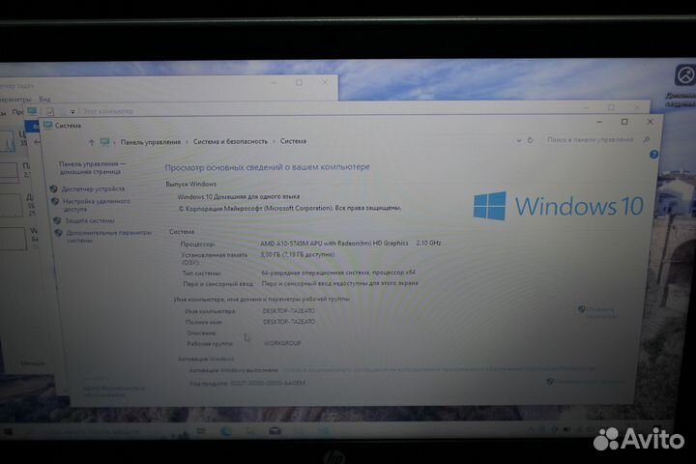Select 'Система и безопасность' breadcrumb
The image size is (696, 464).
click(x=230, y=141)
